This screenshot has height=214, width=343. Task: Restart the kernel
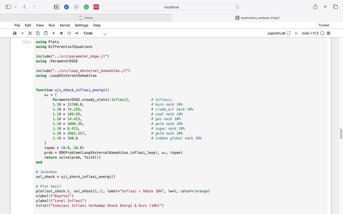tap(69, 33)
